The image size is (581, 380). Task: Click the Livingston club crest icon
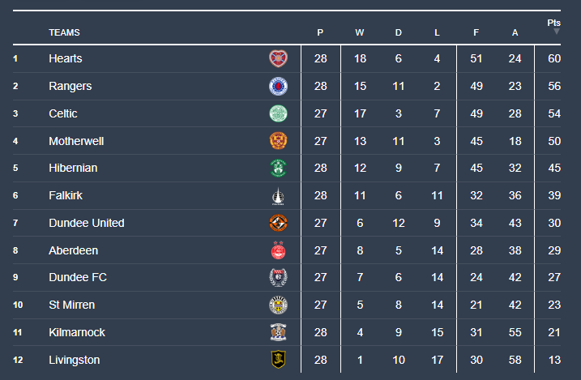coord(278,360)
